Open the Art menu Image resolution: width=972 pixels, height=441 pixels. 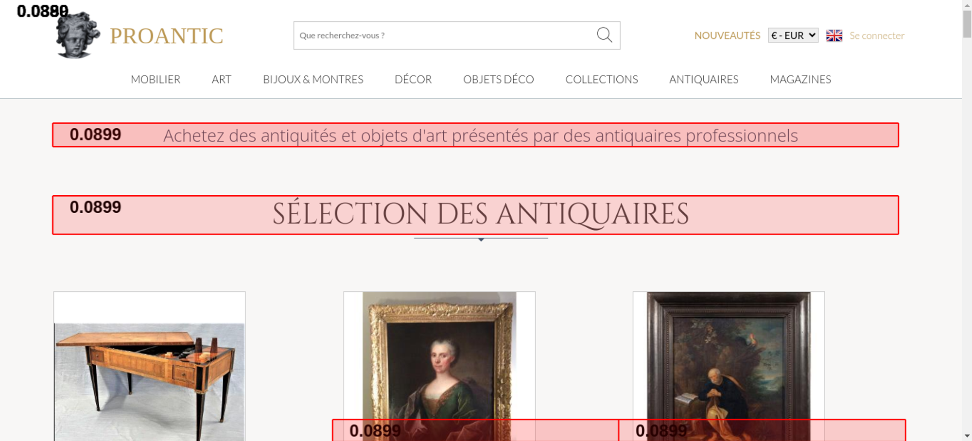tap(221, 79)
